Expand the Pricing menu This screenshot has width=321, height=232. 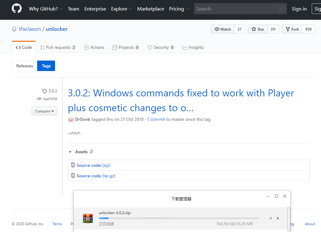[179, 9]
